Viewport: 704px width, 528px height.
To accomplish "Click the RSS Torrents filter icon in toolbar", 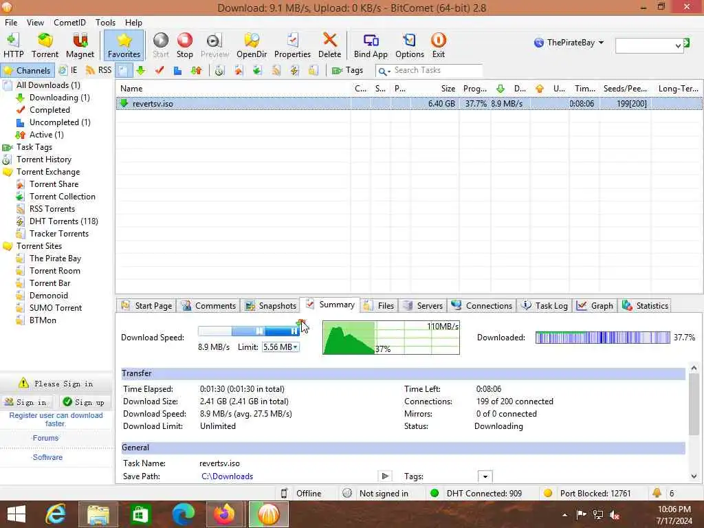I will 276,71.
